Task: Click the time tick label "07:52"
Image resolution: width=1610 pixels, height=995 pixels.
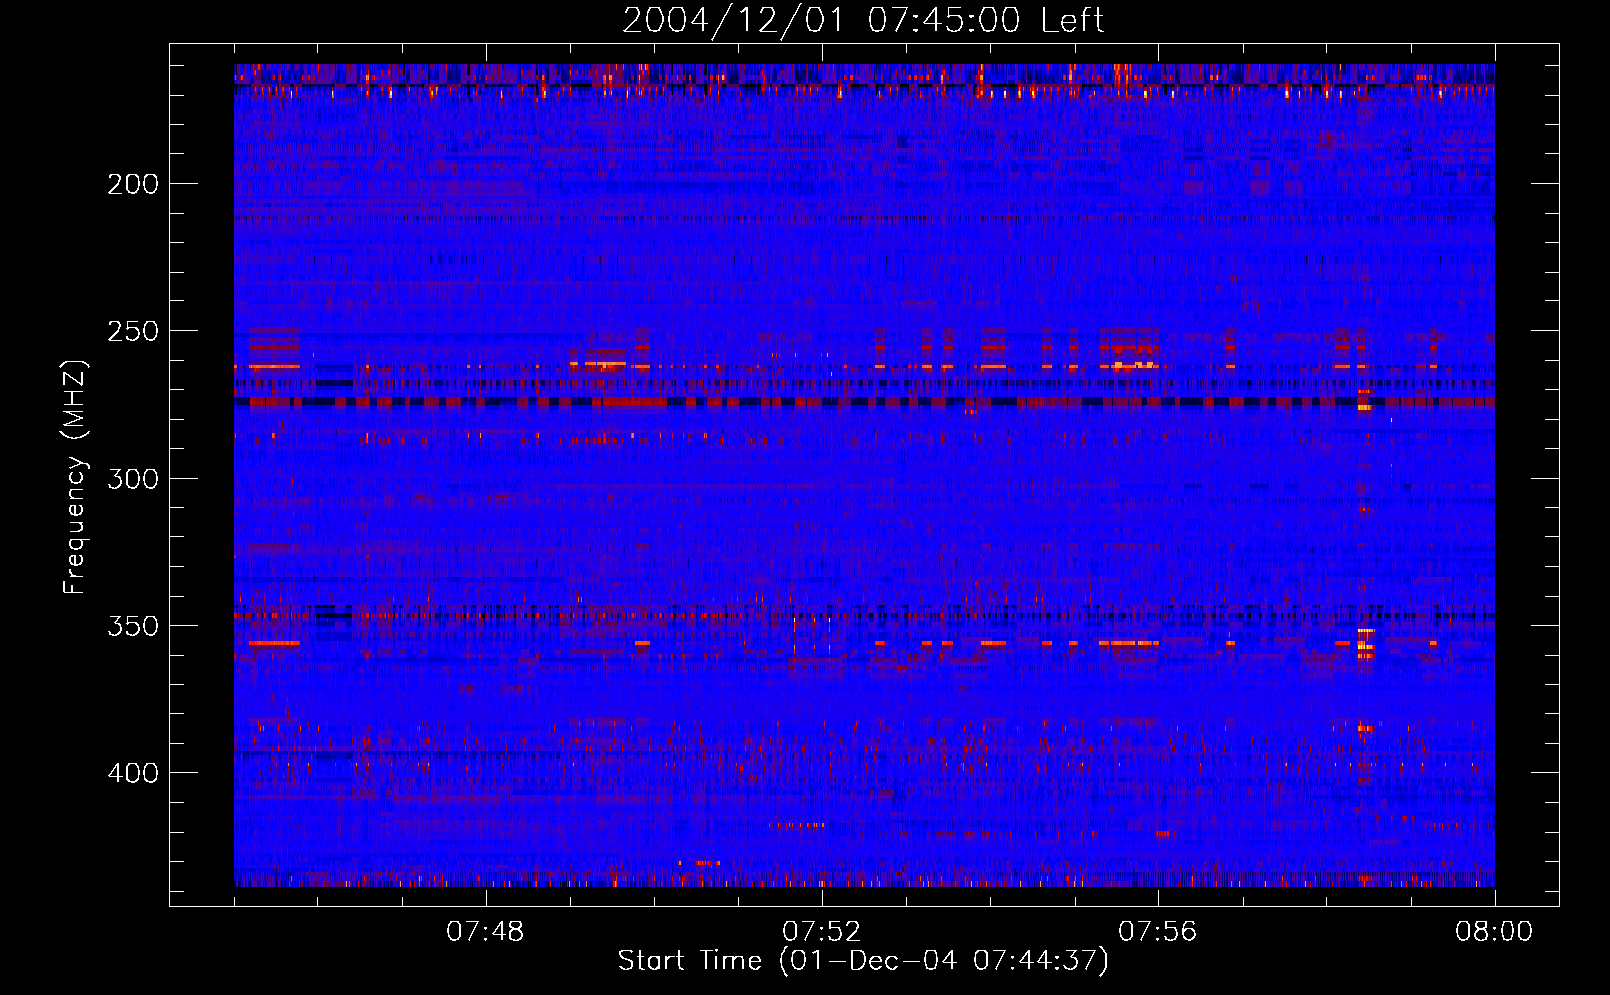Action: tap(821, 932)
